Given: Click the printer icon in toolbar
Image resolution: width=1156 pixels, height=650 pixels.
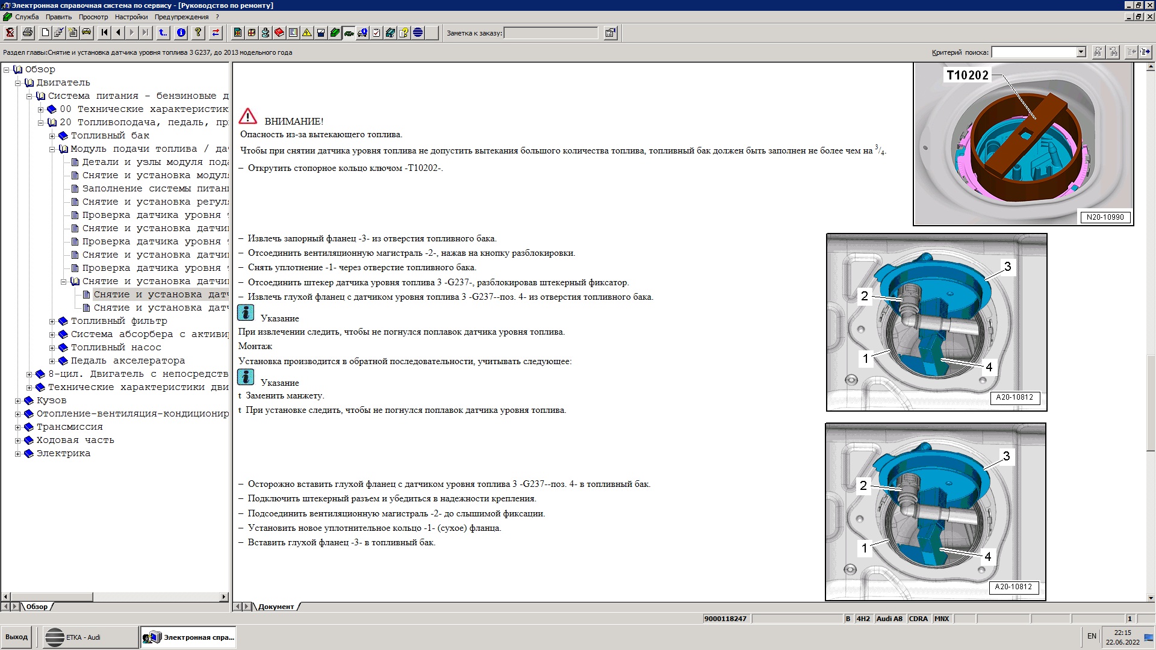Looking at the screenshot, I should point(27,33).
